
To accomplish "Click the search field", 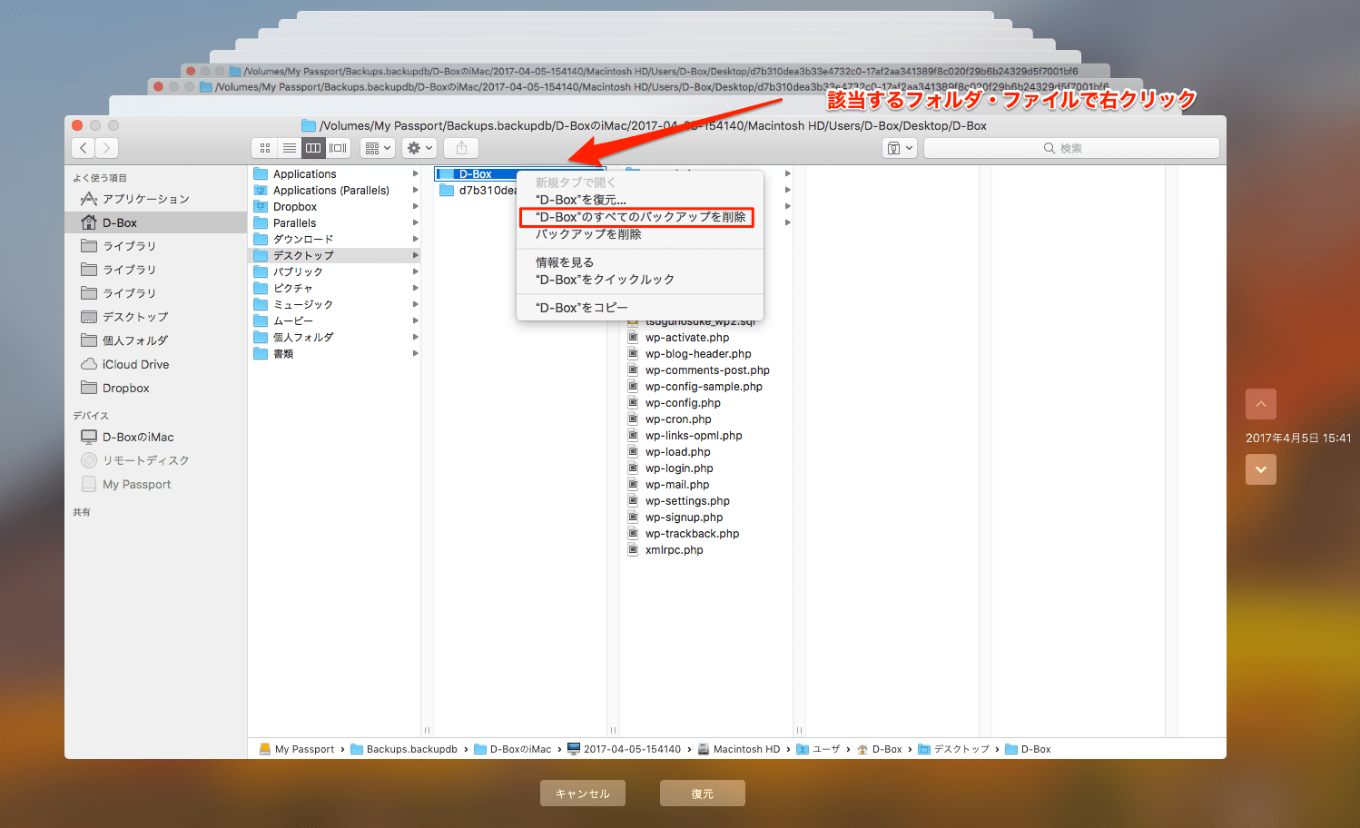I will click(x=1071, y=148).
